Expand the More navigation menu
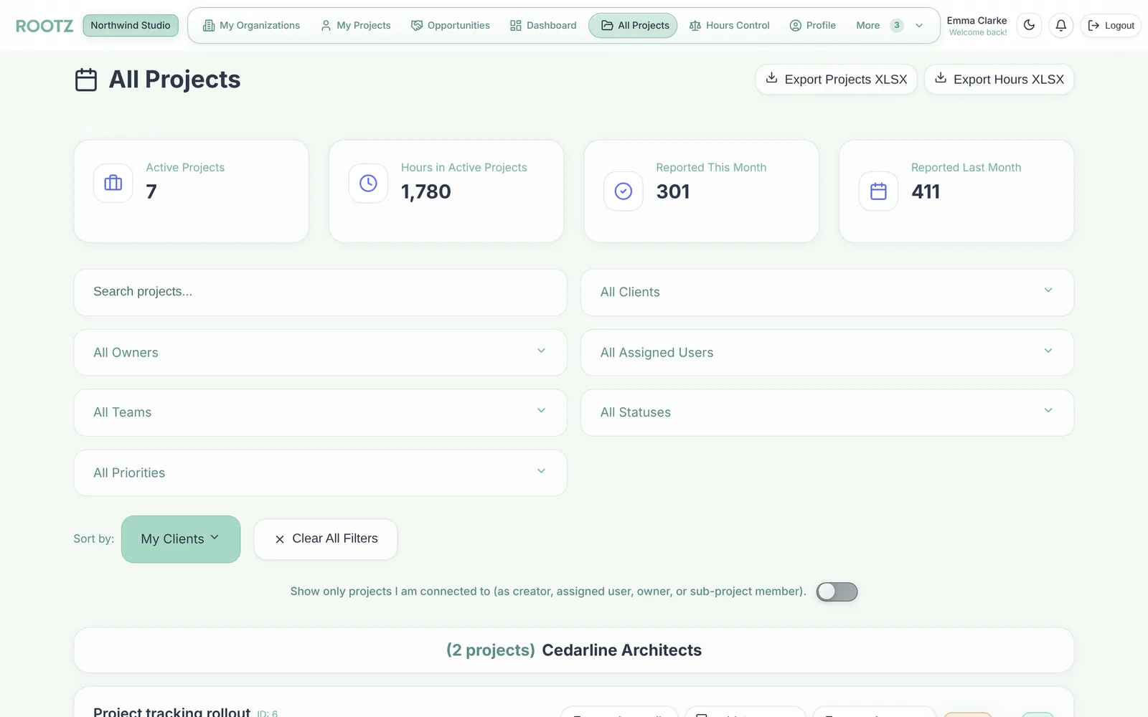 pyautogui.click(x=889, y=25)
